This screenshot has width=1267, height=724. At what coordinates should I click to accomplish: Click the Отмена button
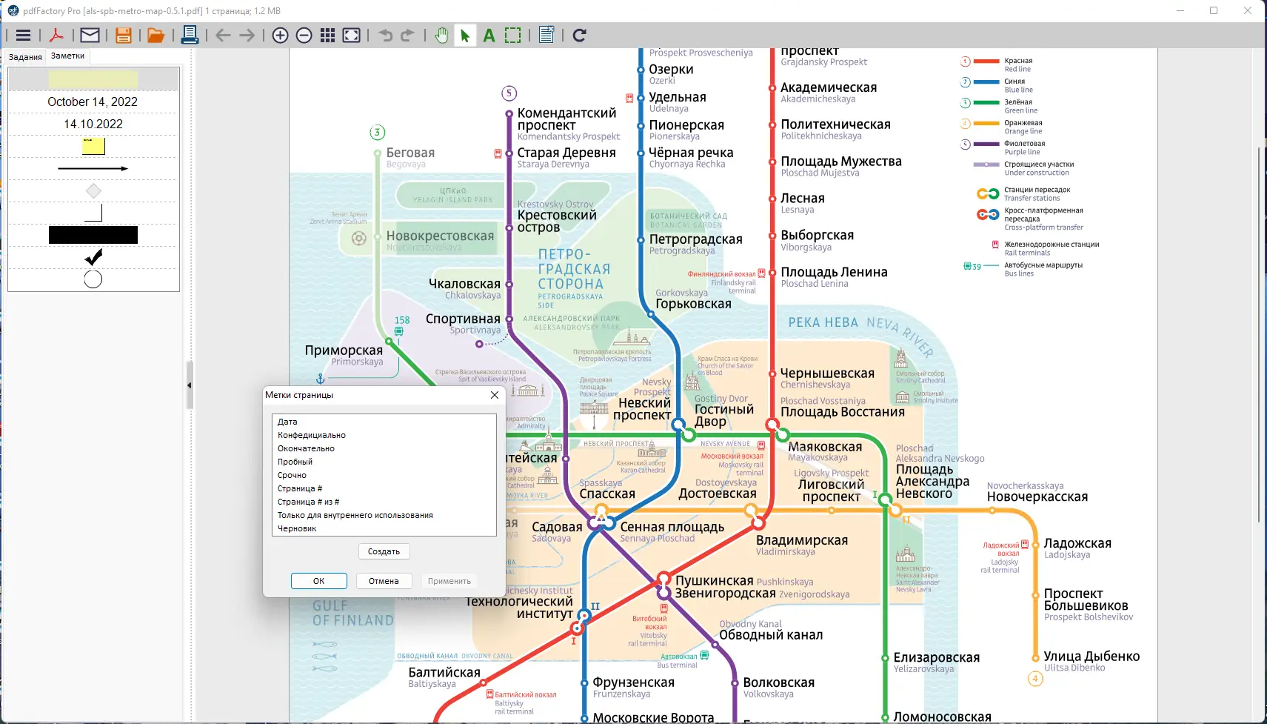point(384,581)
